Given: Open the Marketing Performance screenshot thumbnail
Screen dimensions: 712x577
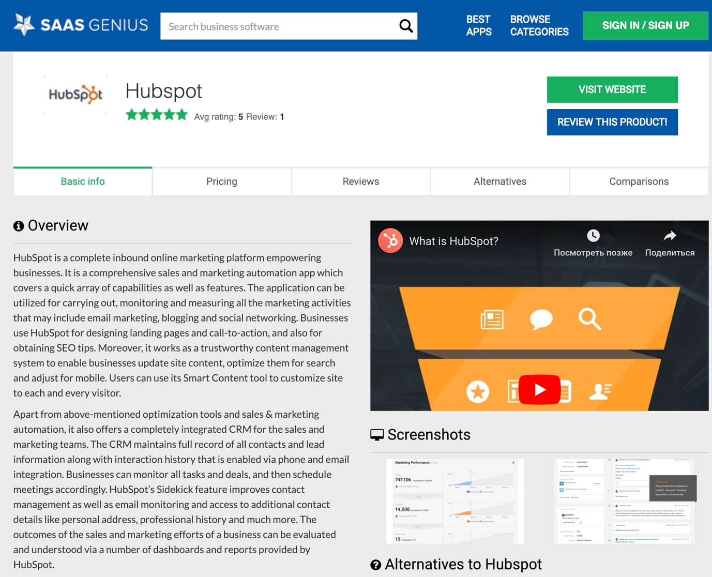Looking at the screenshot, I should 455,501.
